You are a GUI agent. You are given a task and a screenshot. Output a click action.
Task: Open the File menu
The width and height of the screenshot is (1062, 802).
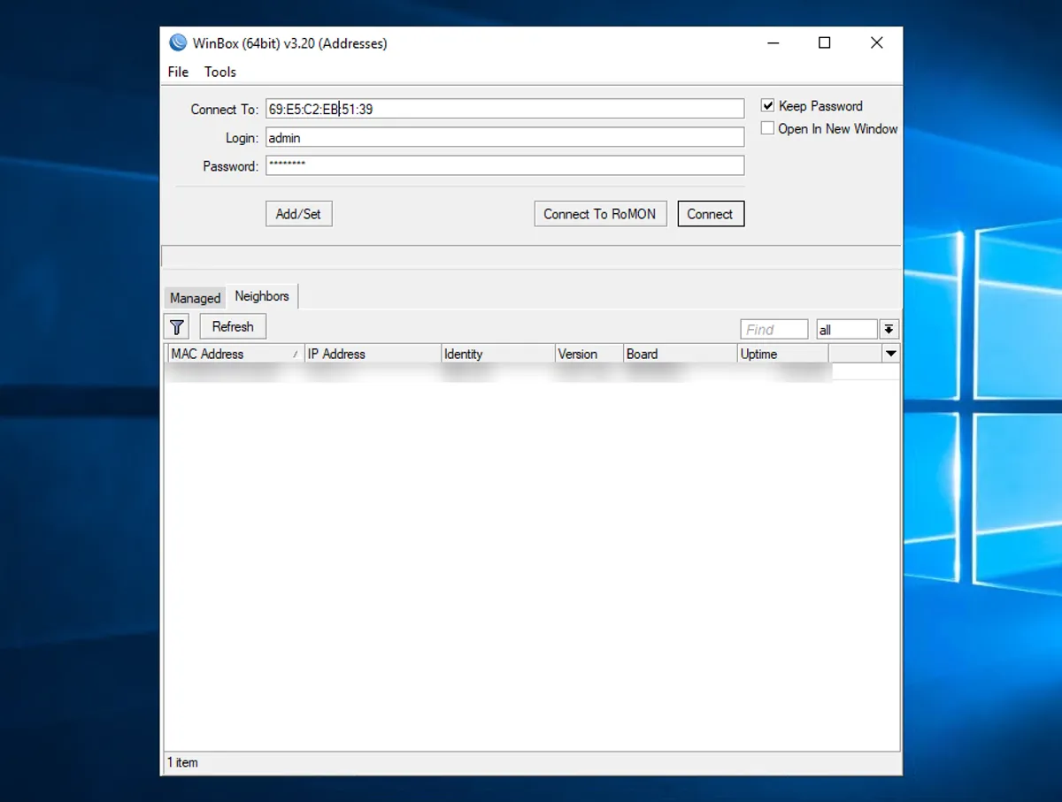click(178, 72)
